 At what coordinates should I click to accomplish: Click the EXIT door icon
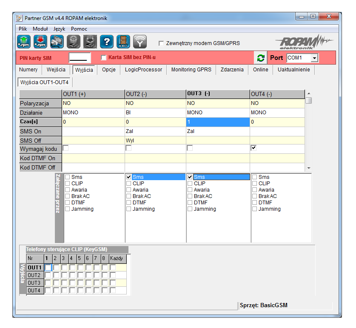coord(123,42)
